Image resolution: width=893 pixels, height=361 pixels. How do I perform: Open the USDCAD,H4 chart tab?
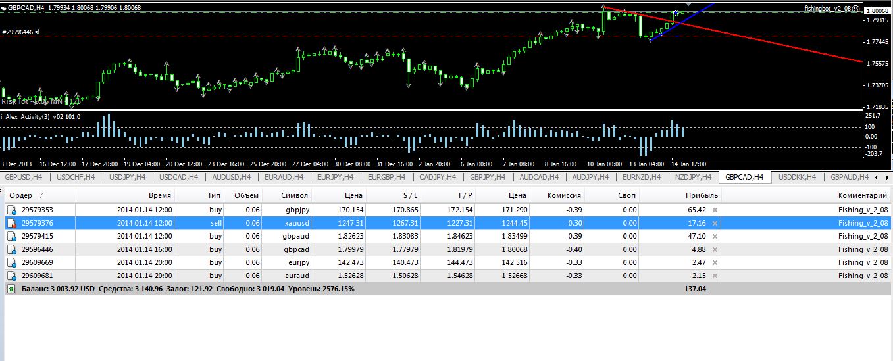tap(178, 177)
